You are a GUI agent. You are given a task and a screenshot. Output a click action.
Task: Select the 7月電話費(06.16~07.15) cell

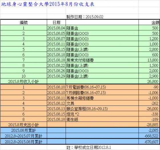pyautogui.click(x=102, y=87)
